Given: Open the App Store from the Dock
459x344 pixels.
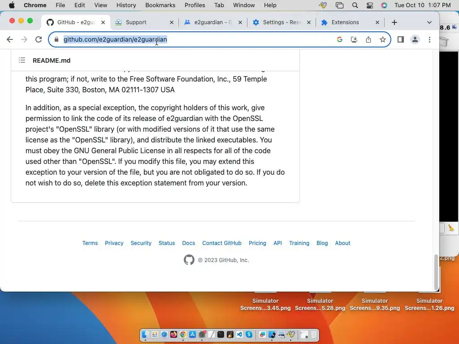Looking at the screenshot, I should tap(192, 334).
